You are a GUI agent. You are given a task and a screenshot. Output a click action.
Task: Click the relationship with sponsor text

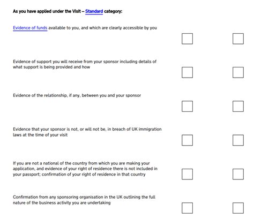77,95
